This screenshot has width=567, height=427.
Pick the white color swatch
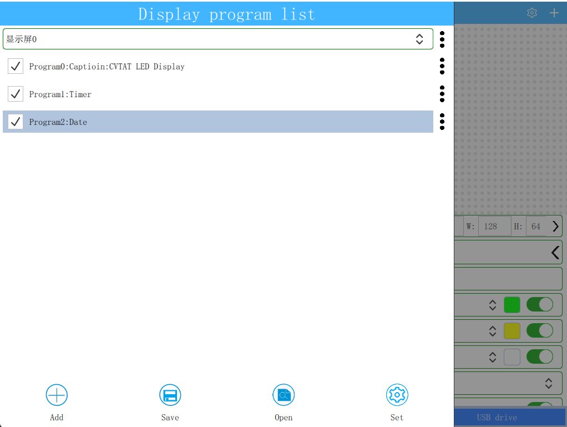[512, 357]
